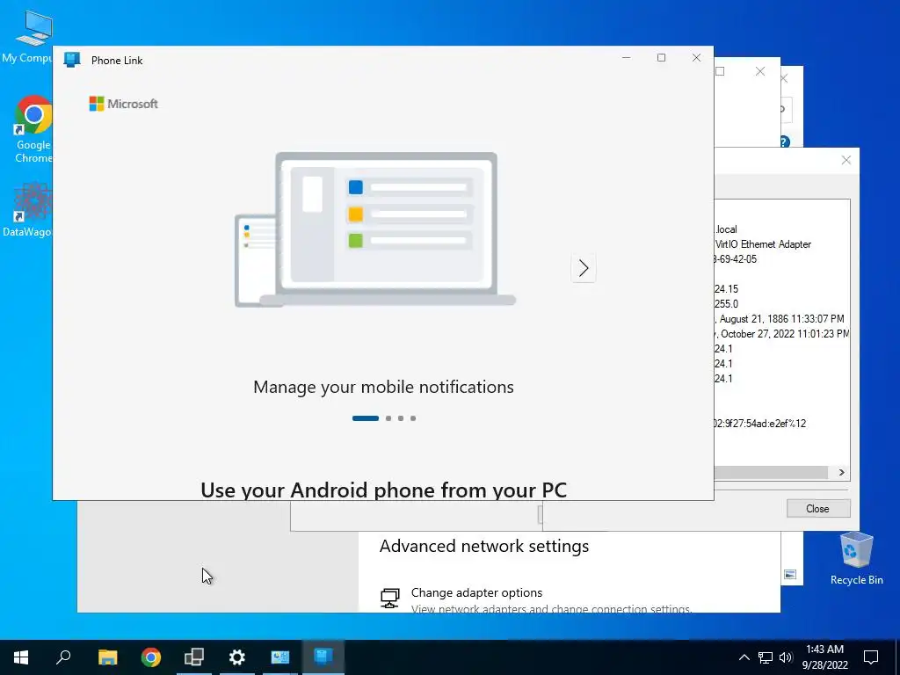The width and height of the screenshot is (900, 675).
Task: Select the fourth carousel page dot
Action: [x=413, y=418]
